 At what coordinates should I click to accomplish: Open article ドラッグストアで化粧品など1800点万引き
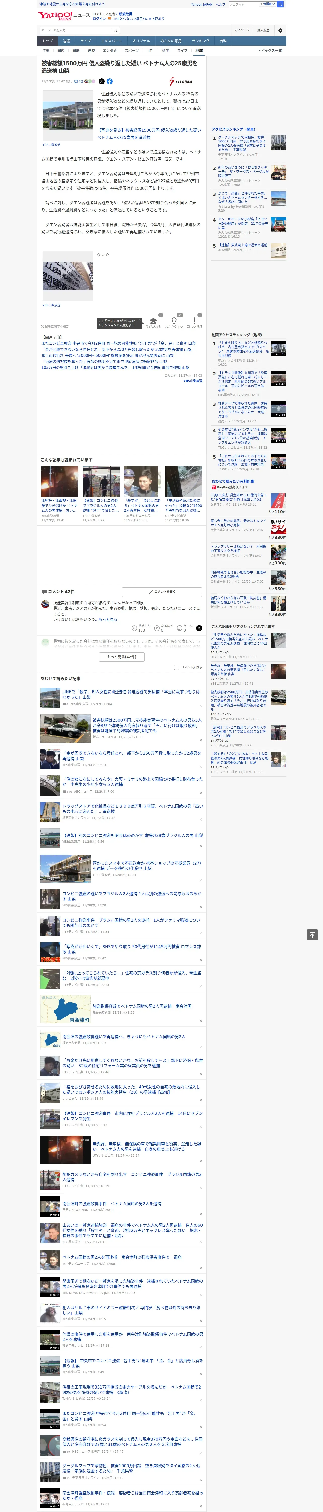(133, 809)
